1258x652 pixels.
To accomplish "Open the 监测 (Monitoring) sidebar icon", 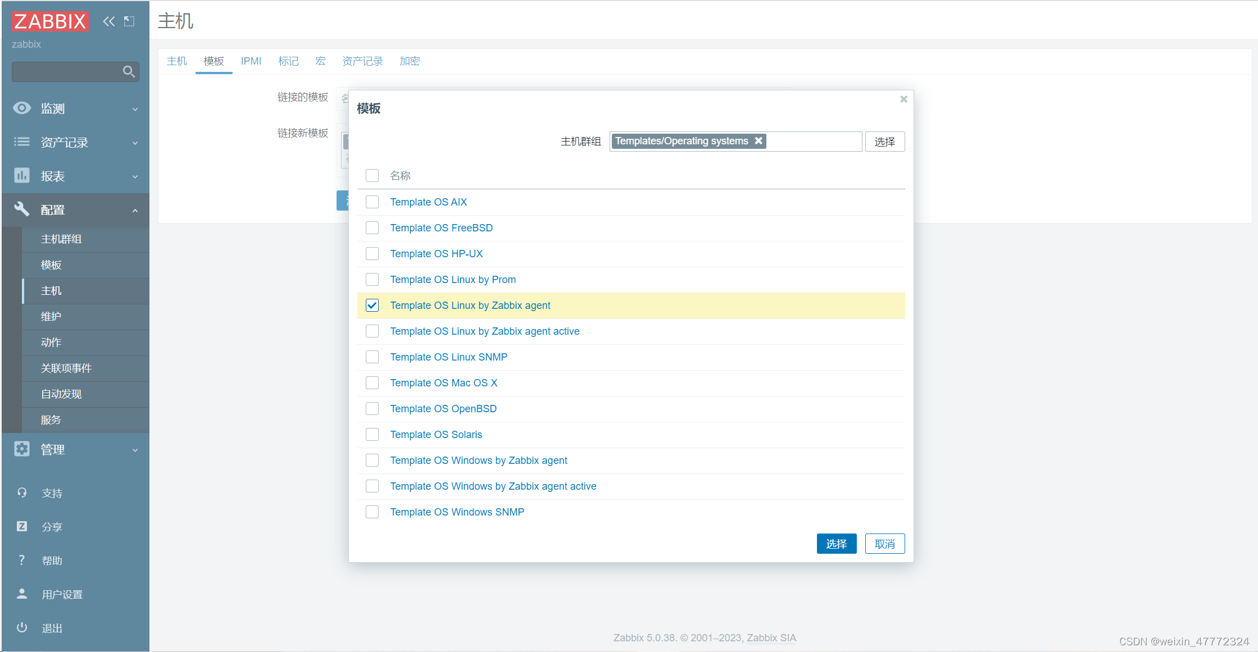I will (21, 108).
